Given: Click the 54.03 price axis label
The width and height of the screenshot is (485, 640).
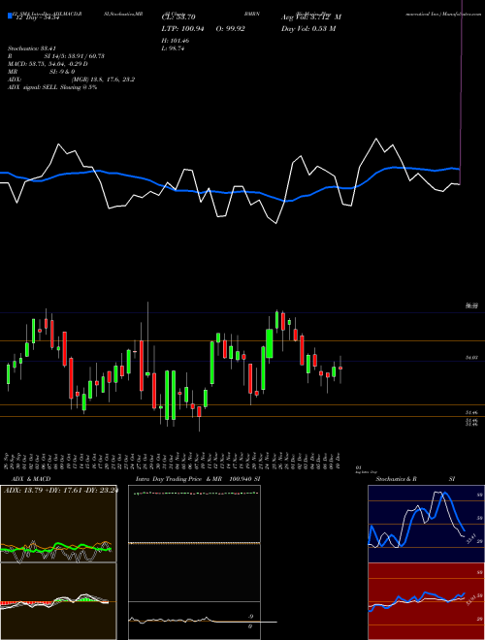Looking at the screenshot, I should tap(471, 357).
